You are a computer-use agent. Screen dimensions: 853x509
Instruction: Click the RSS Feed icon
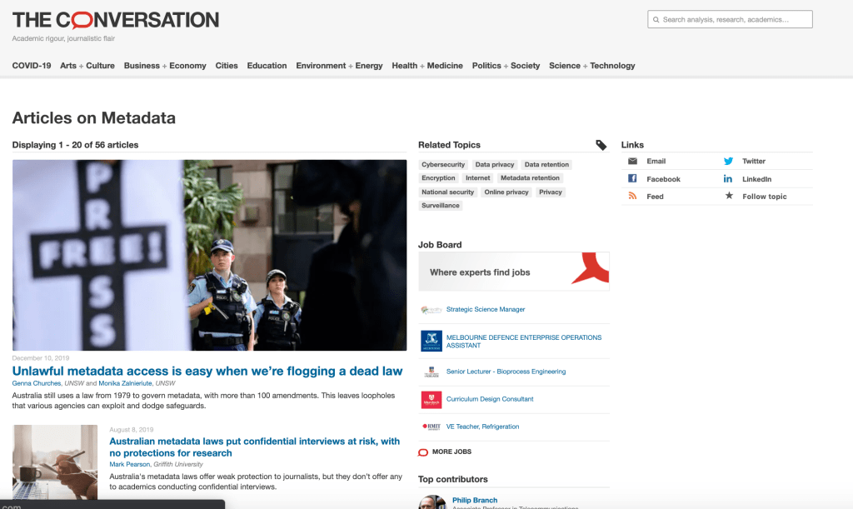[x=632, y=197]
